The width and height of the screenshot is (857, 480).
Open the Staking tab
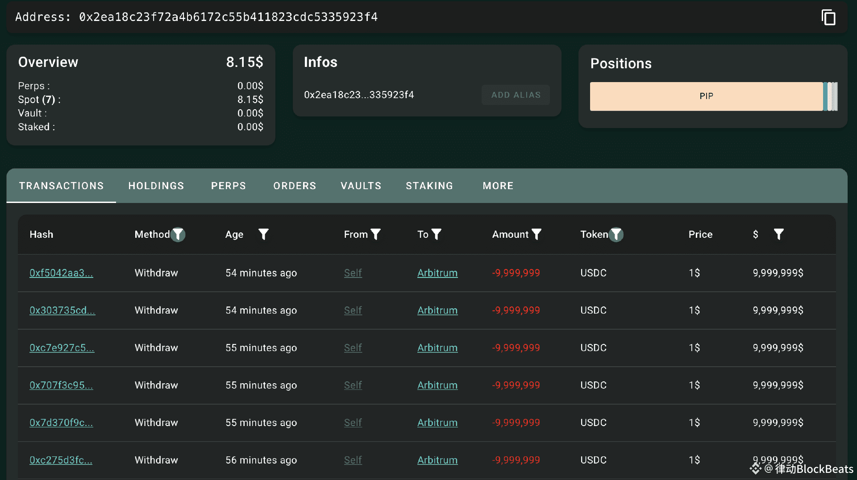(x=429, y=186)
